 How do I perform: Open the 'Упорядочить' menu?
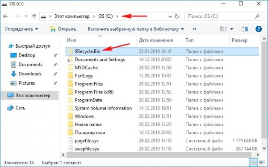21,29
